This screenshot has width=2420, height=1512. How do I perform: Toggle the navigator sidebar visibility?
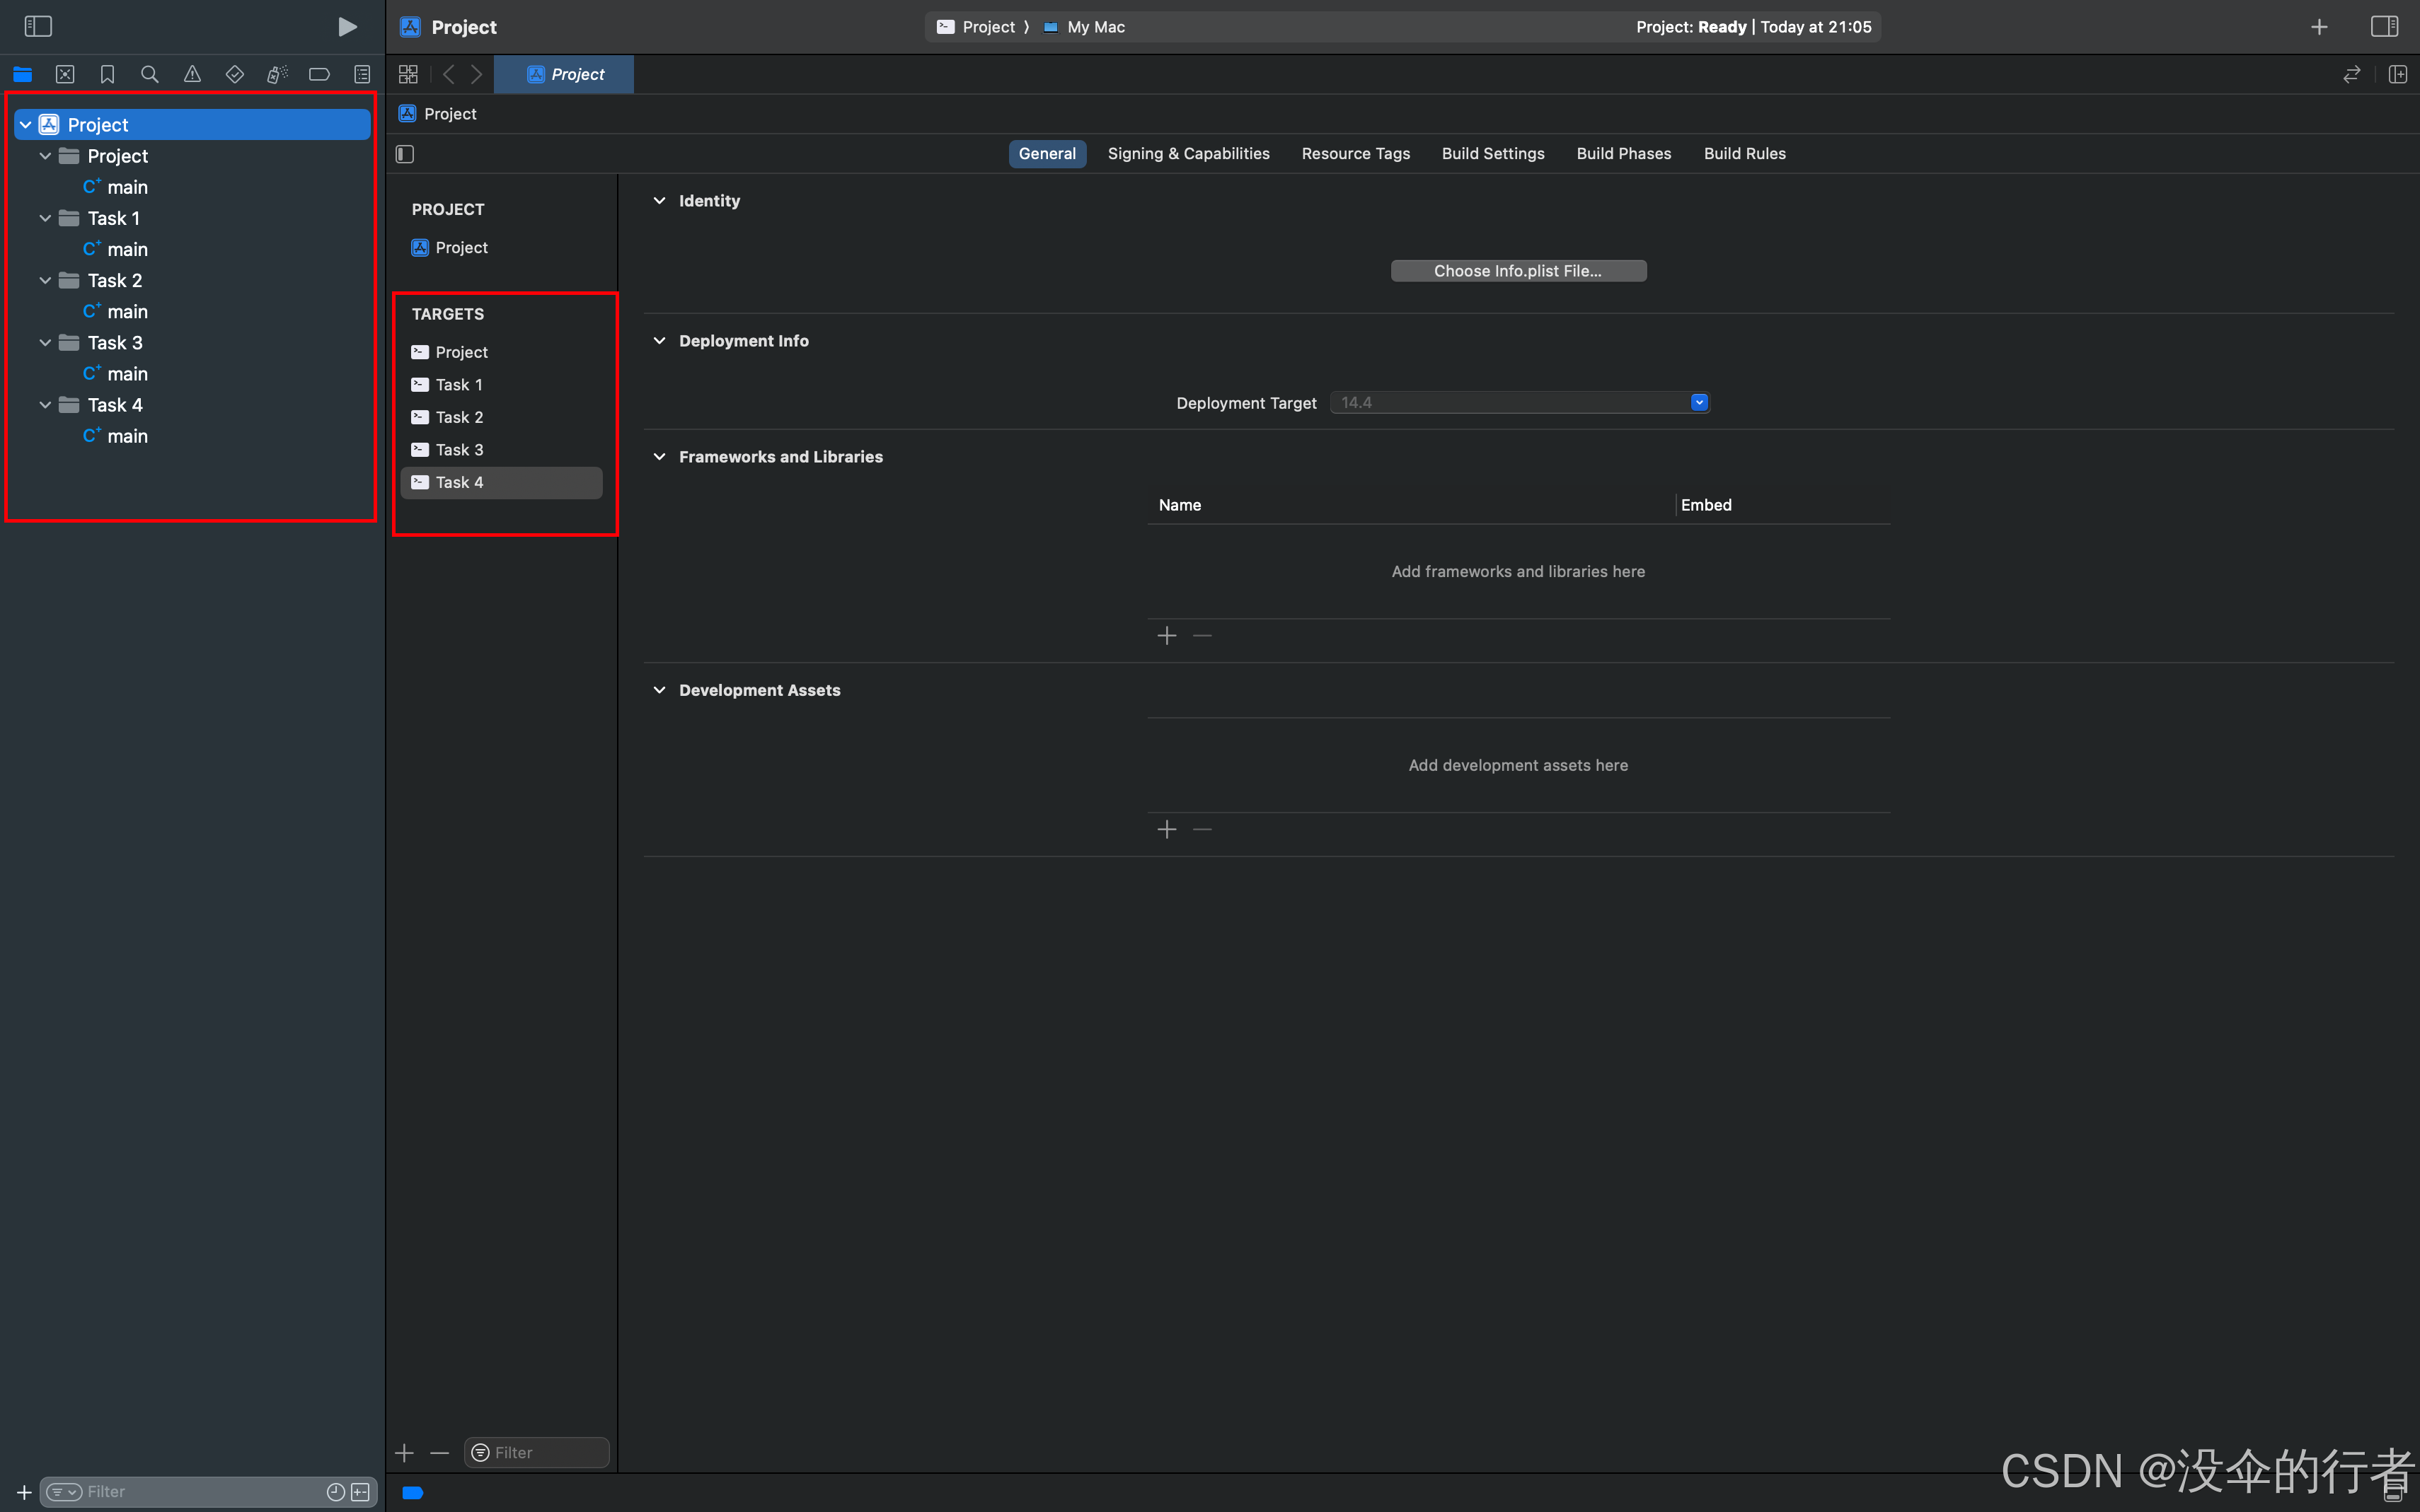click(38, 27)
